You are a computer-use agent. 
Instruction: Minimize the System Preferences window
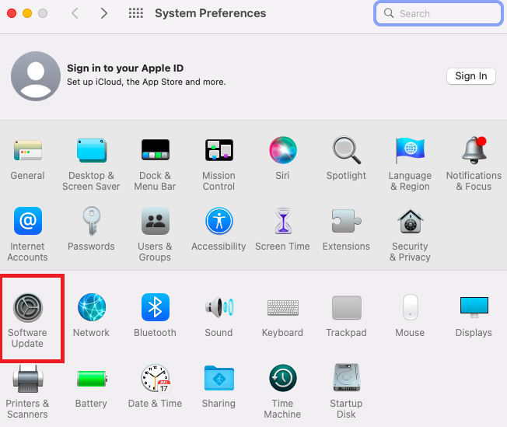[27, 13]
